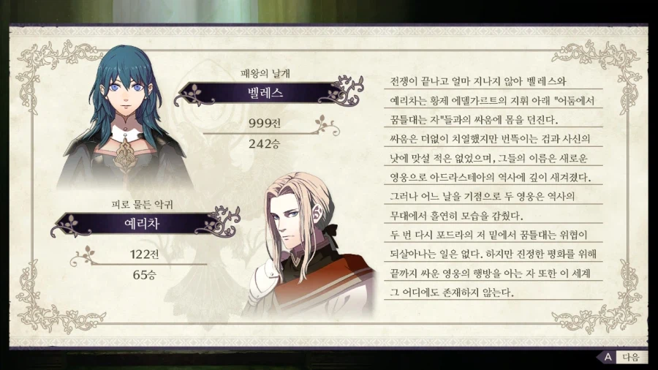Click the final line 그 어디에도 존재하지 않는다
This screenshot has width=658, height=370.
point(452,292)
